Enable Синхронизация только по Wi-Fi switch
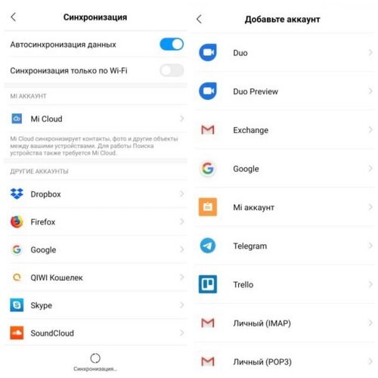Viewport: 378px width, 378px height. pyautogui.click(x=172, y=70)
